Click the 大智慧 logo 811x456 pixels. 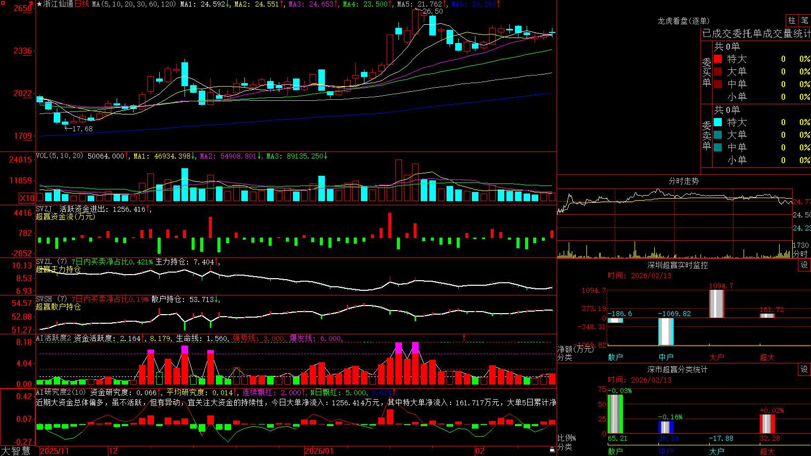pos(16,450)
